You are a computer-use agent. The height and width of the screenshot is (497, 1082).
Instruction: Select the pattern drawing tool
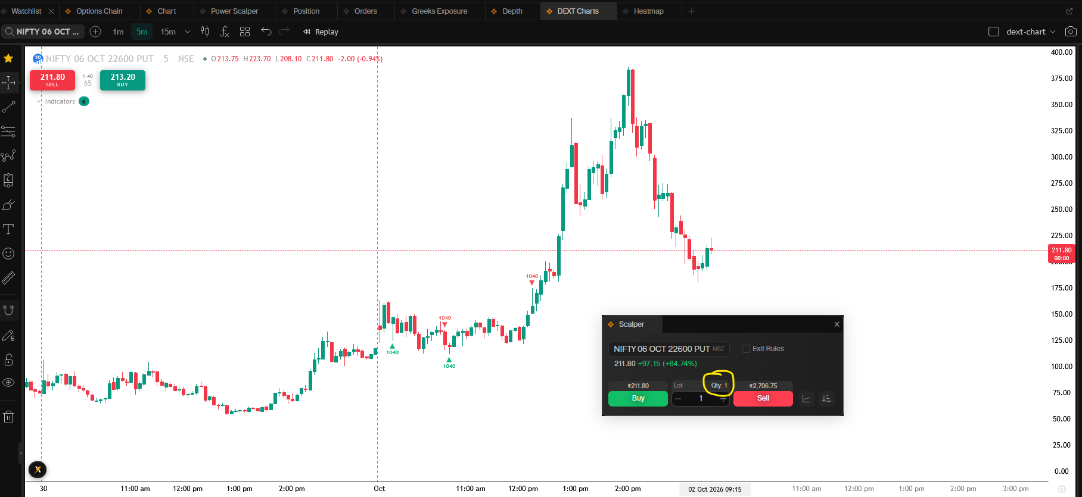click(8, 156)
